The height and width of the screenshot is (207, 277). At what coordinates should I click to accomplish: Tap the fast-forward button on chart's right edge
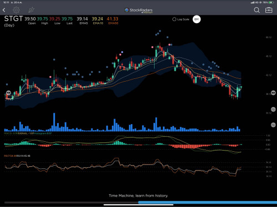coord(273,93)
